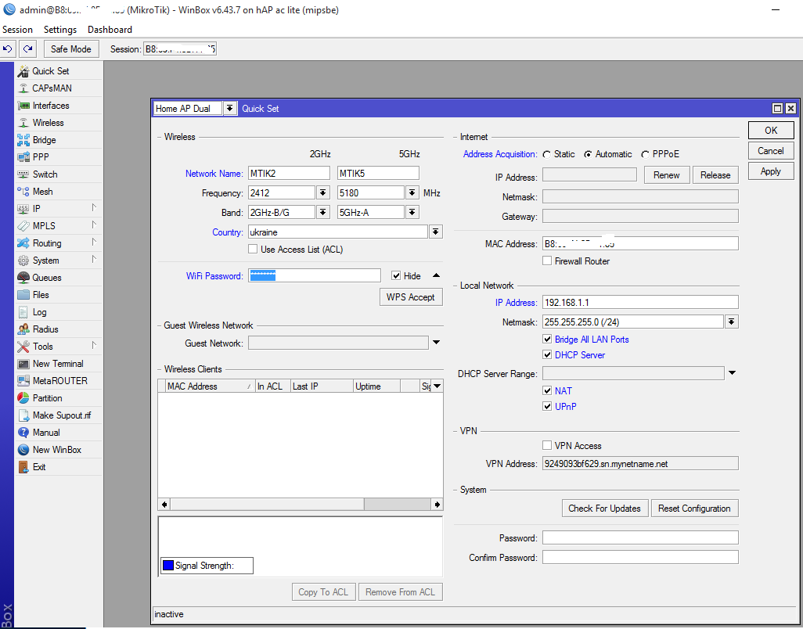Click the Renew button
This screenshot has height=629, width=803.
(x=666, y=175)
